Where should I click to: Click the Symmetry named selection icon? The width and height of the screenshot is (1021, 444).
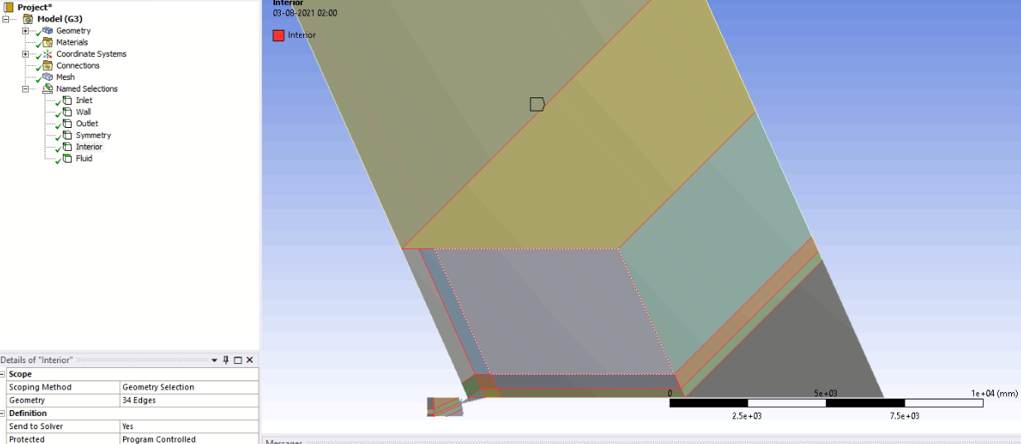tap(68, 135)
